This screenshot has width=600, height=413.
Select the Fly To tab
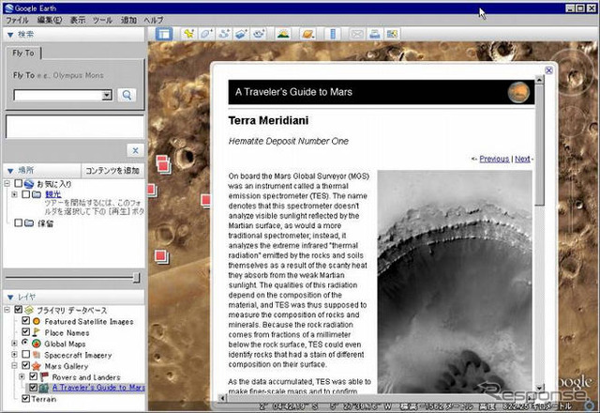pyautogui.click(x=23, y=53)
